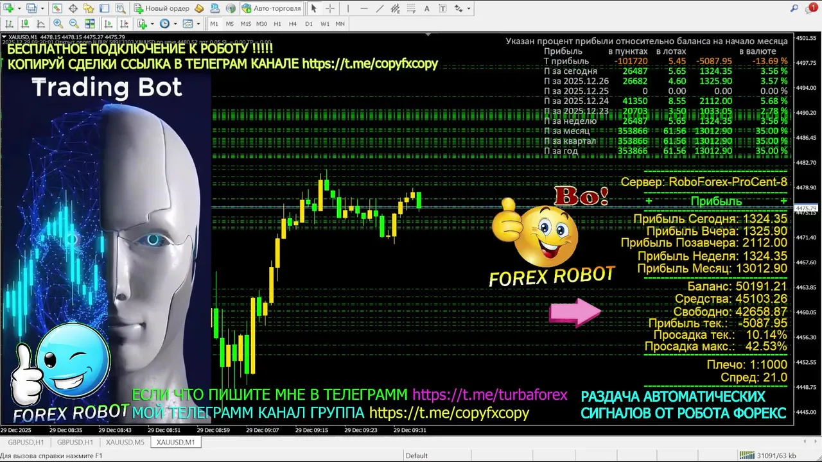Switch to the XAUUSD,M5 chart tab
Screen dimensions: 822x462
coord(125,442)
